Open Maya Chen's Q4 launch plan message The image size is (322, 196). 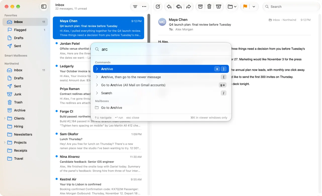98,28
